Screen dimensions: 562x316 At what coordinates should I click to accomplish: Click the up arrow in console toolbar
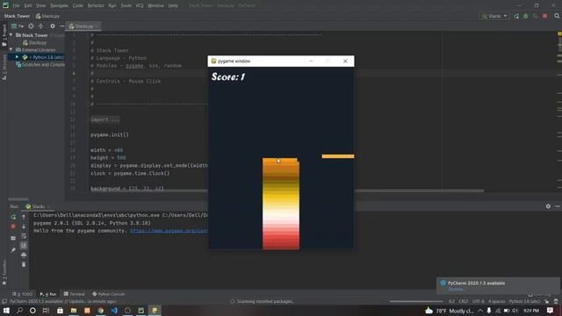click(24, 217)
